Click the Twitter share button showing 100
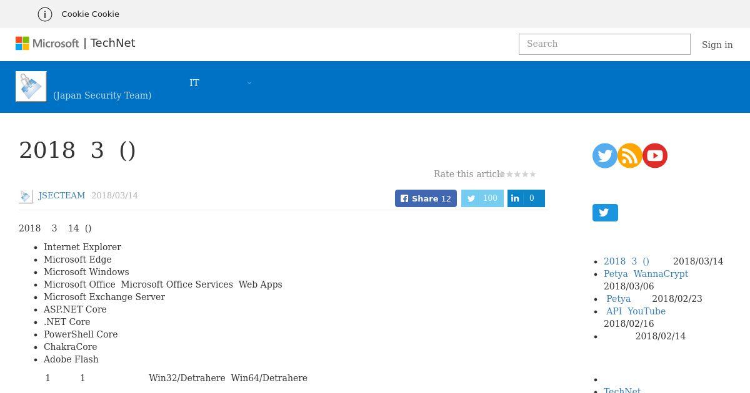The width and height of the screenshot is (750, 393). tap(482, 198)
